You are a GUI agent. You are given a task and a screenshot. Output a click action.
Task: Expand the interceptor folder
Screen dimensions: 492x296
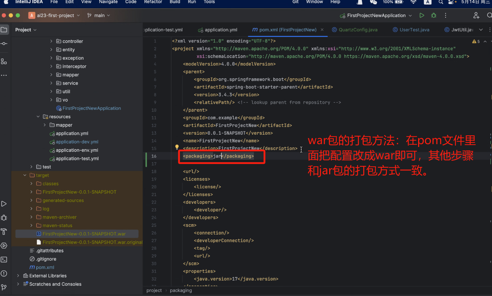(x=51, y=66)
